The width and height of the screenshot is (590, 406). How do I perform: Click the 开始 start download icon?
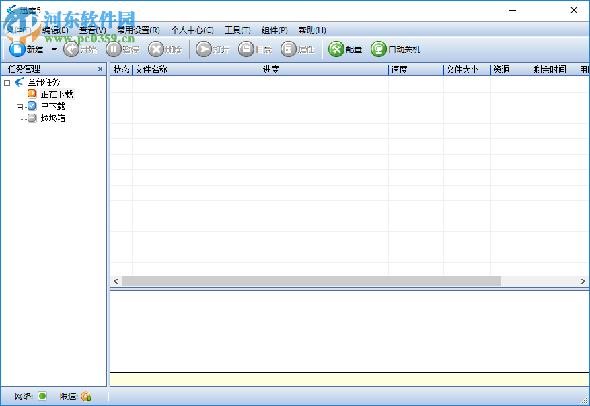coord(71,48)
